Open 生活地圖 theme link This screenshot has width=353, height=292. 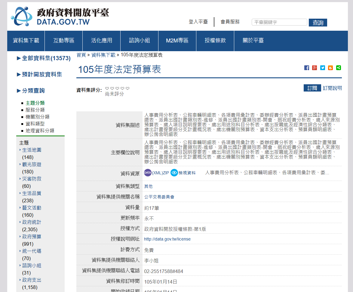(32, 150)
